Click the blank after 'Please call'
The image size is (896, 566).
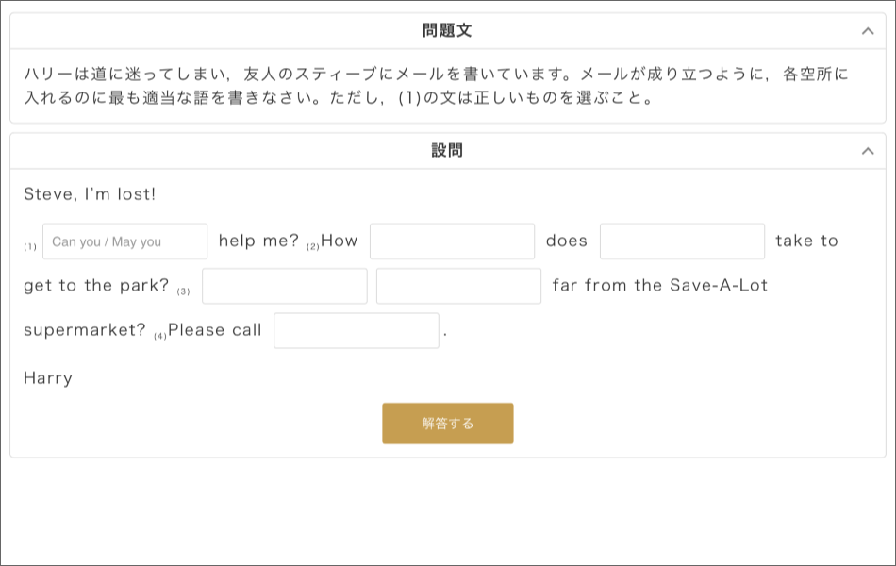pos(357,330)
